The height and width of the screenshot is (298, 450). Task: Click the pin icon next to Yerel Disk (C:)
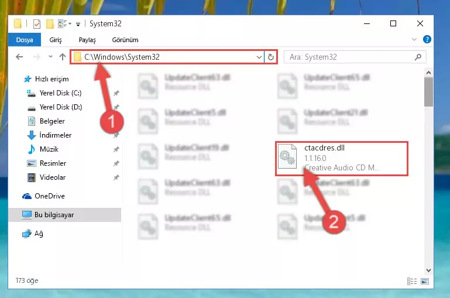coord(116,93)
